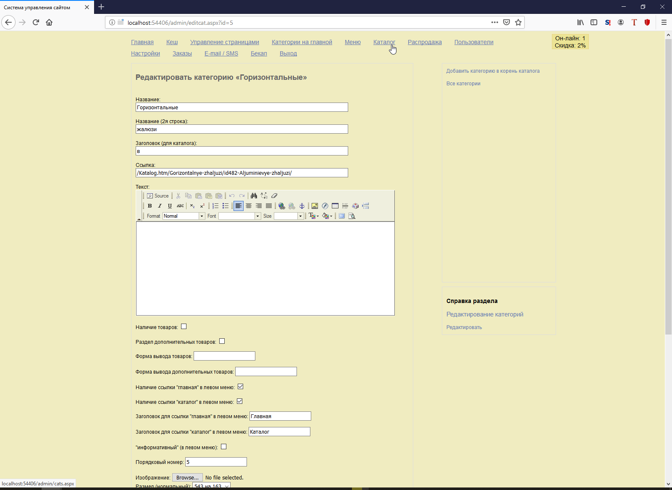Open the Format dropdown showing Normal
Screen dimensions: 672x490
coord(184,216)
